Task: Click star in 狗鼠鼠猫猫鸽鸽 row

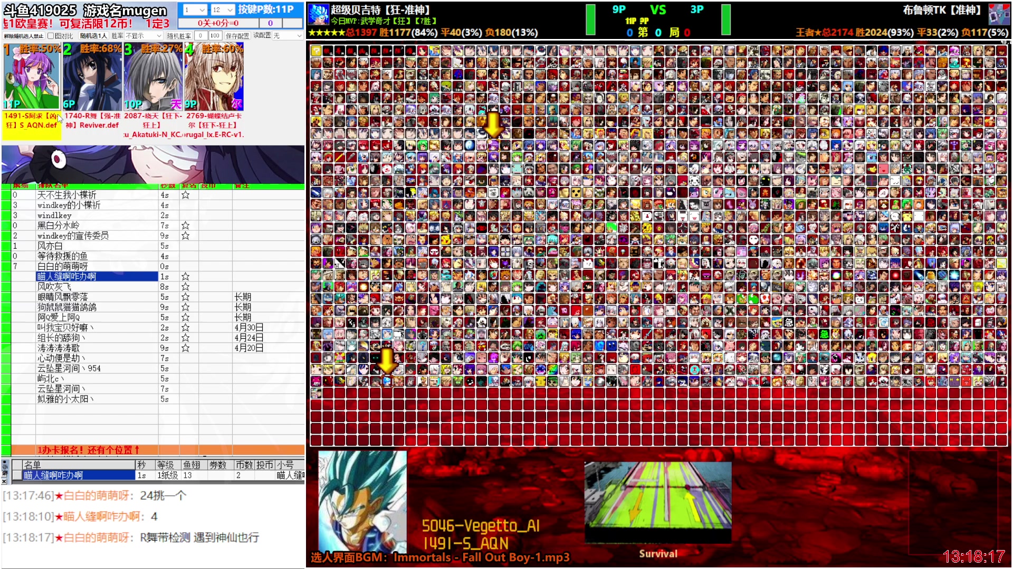Action: (185, 307)
